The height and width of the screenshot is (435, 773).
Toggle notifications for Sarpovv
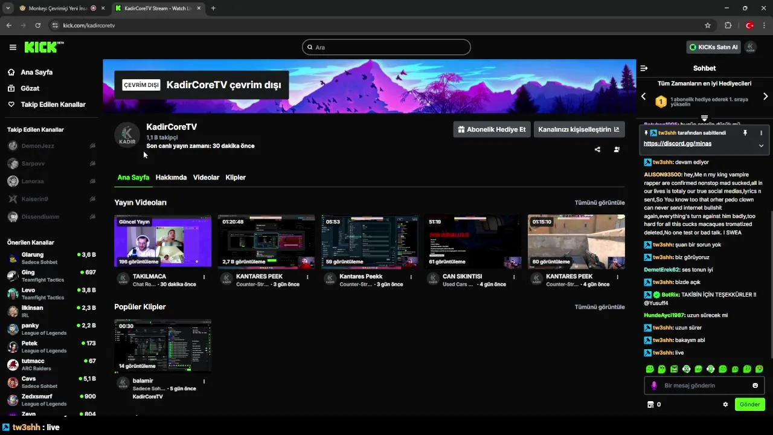coord(92,164)
